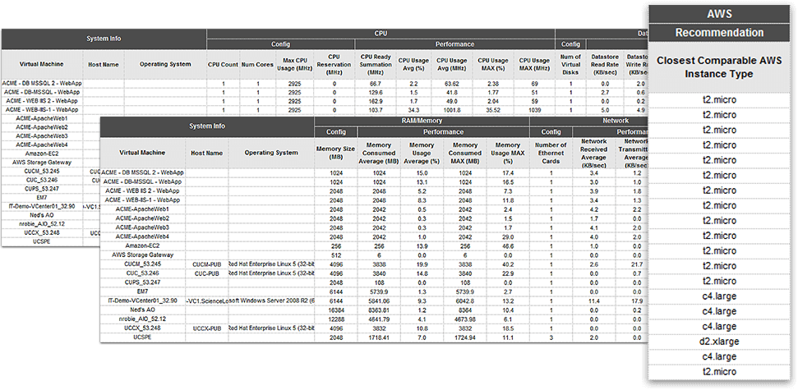This screenshot has width=798, height=390.
Task: Click the Closest Comparable AWS Instance Type header
Action: pos(719,67)
